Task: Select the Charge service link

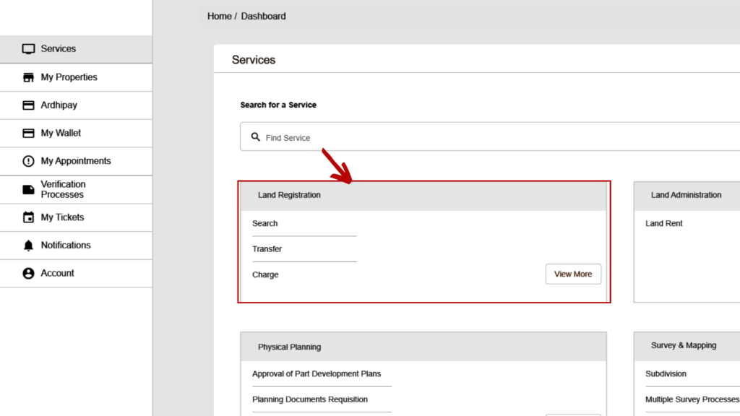Action: pyautogui.click(x=265, y=274)
